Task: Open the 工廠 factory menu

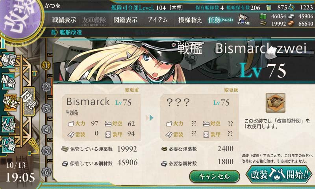Action: click(8, 145)
